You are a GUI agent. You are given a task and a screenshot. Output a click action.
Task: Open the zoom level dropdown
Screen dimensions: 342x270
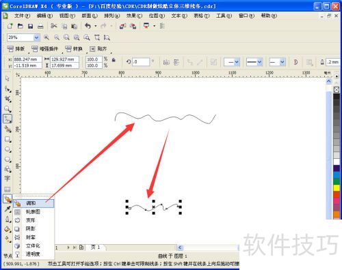tap(36, 37)
